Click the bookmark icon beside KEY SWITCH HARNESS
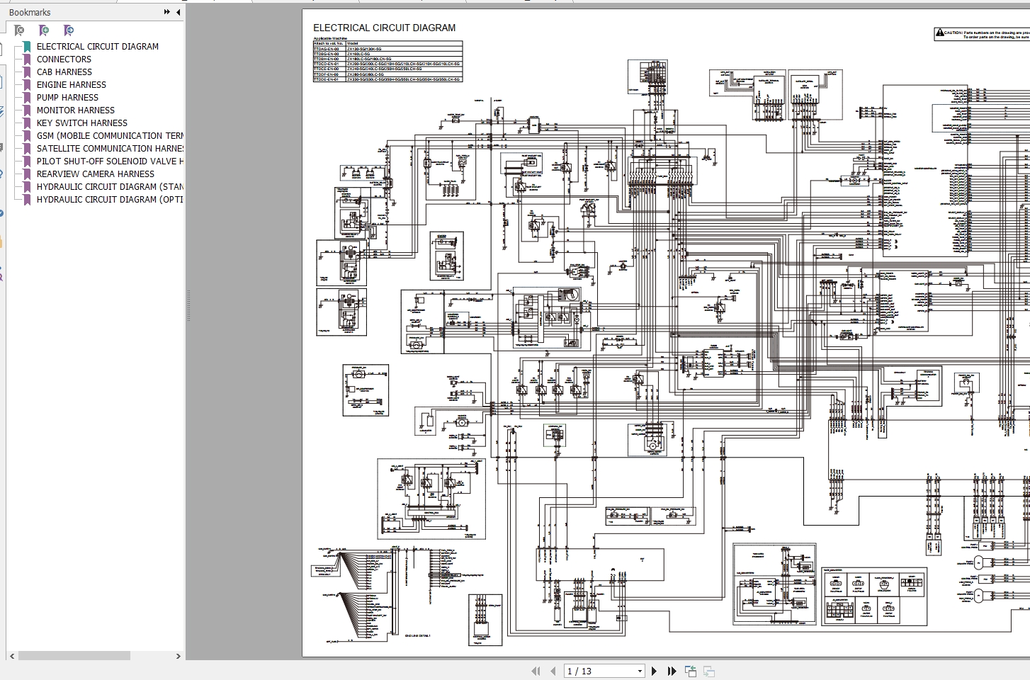Screen dimensions: 1030x680 (x=27, y=123)
